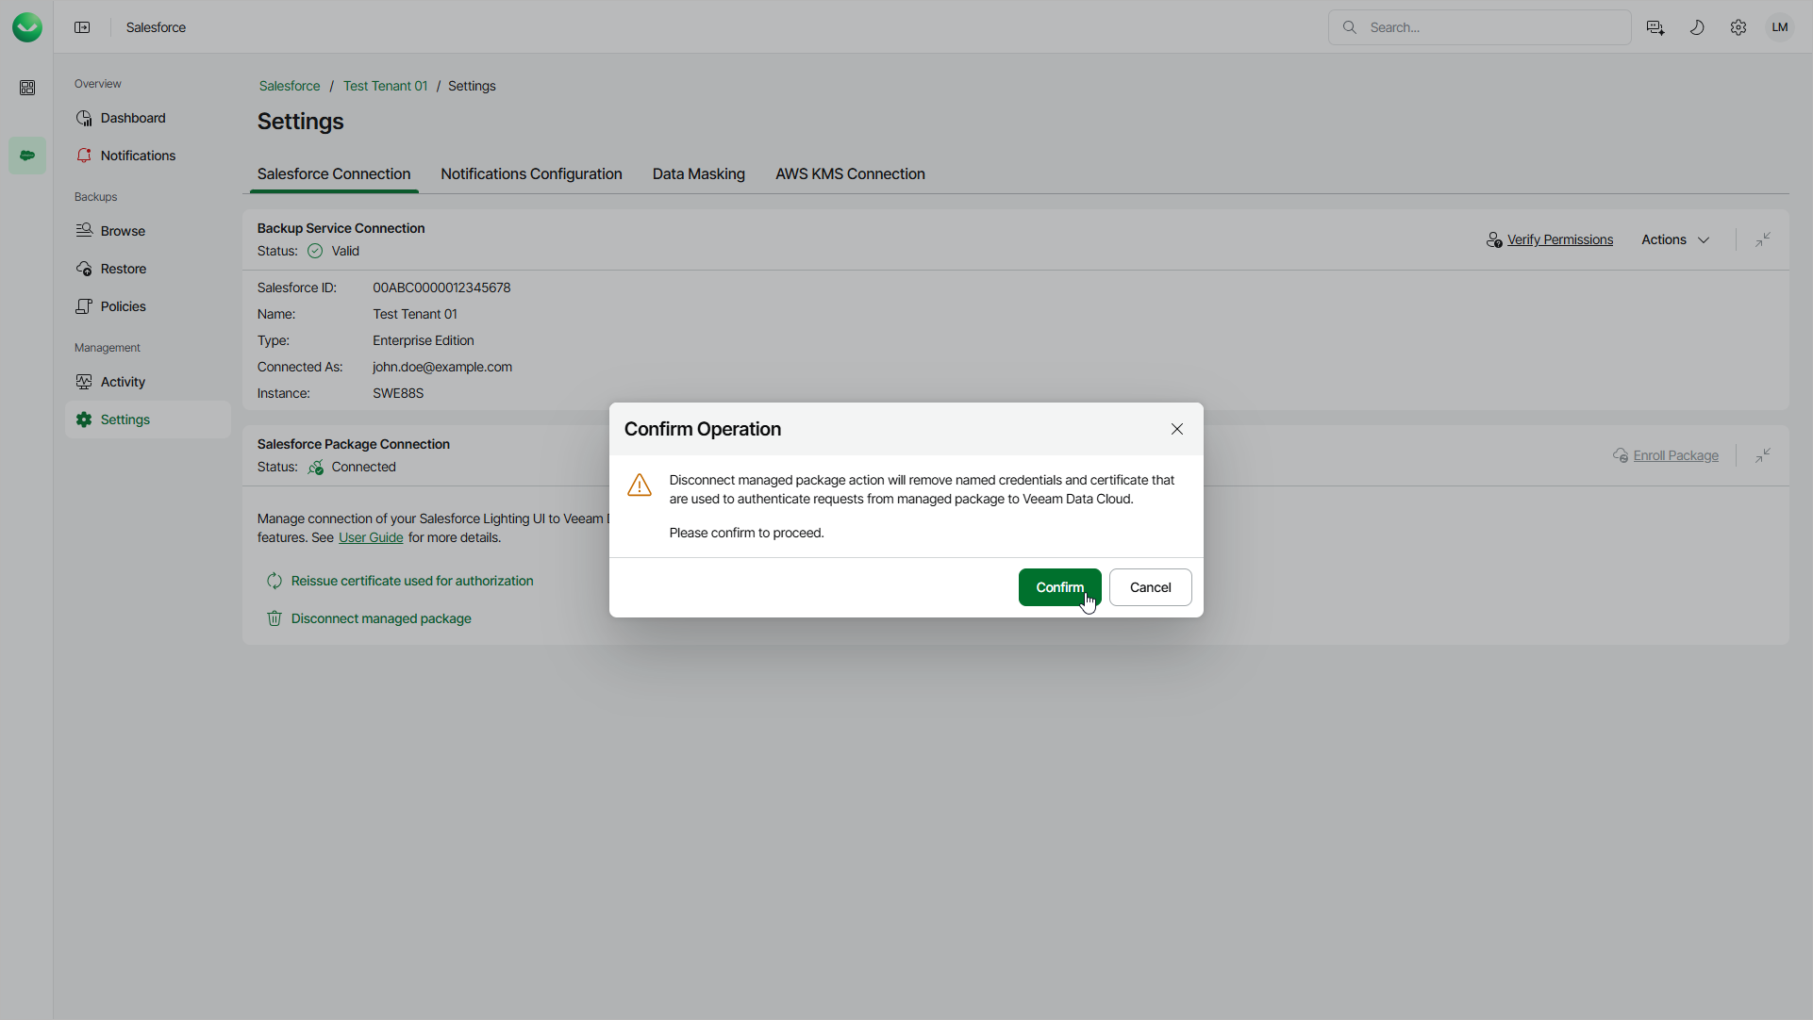
Task: Click the Restore icon in sidebar
Action: [x=84, y=269]
